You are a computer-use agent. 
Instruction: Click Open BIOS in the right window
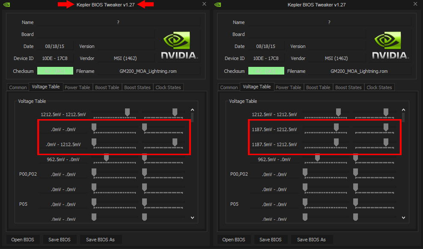tap(234, 240)
